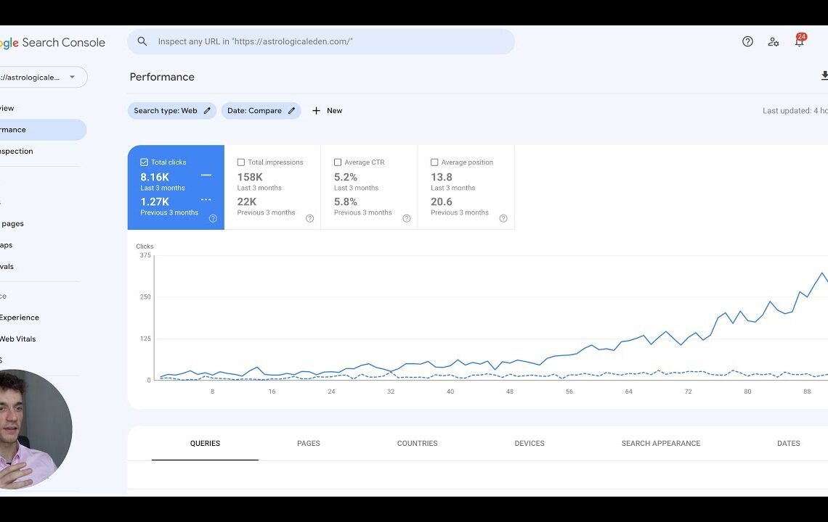
Task: Click the 8.16K total clicks value
Action: (x=155, y=177)
